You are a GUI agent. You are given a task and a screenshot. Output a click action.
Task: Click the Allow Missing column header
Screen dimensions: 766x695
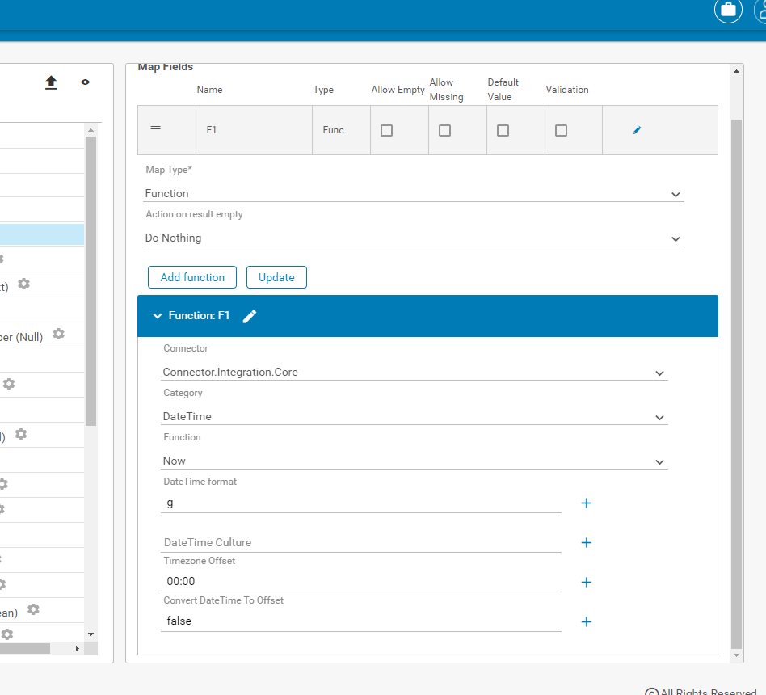[447, 90]
